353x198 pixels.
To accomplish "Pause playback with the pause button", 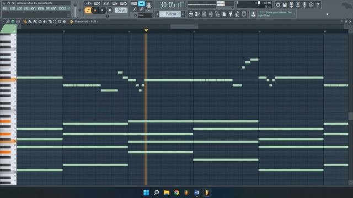I will pyautogui.click(x=95, y=10).
